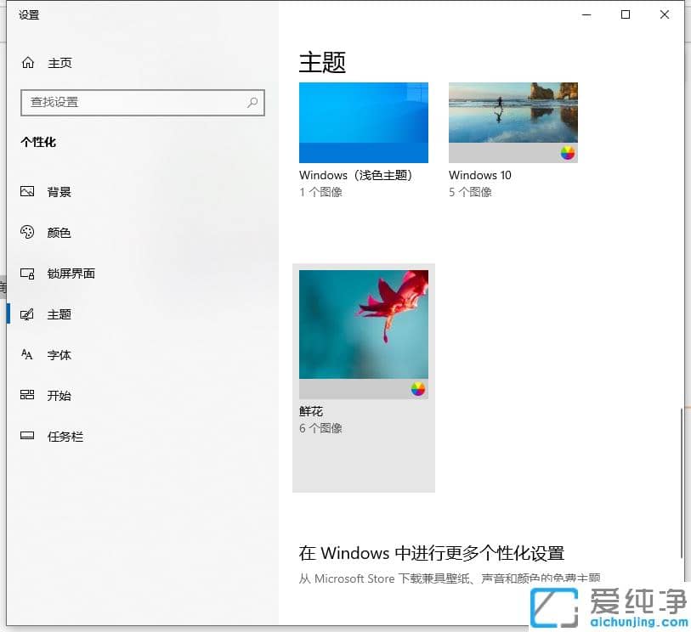
Task: Select the 字体 'Aa' fonts icon
Action: tap(25, 354)
